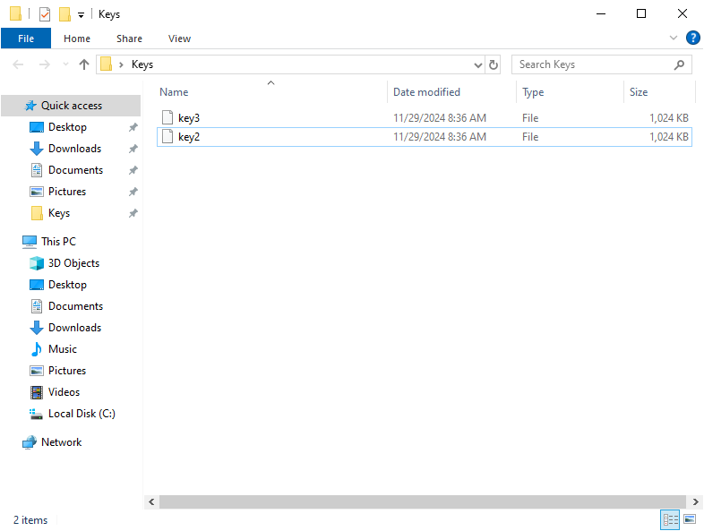This screenshot has width=704, height=531.
Task: Select Quick access in navigation pane
Action: tap(71, 106)
